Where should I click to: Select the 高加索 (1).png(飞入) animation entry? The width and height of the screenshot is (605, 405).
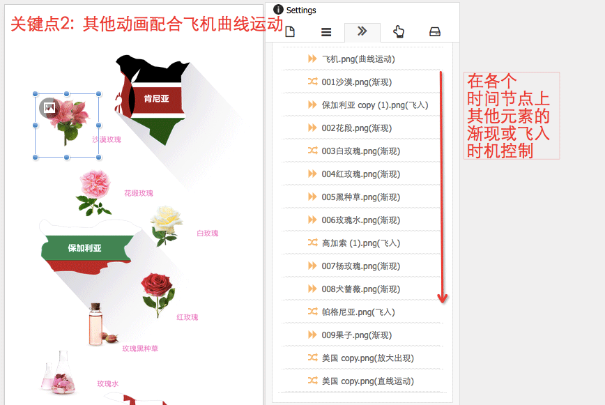(362, 243)
